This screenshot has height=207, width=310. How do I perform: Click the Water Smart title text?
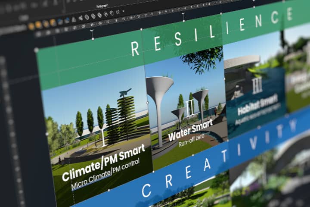191,130
